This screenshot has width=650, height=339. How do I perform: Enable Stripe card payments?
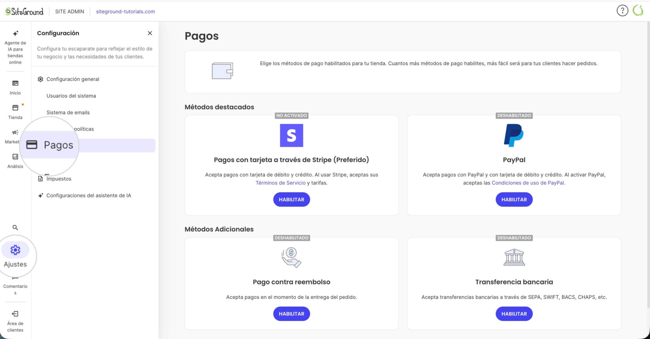291,199
